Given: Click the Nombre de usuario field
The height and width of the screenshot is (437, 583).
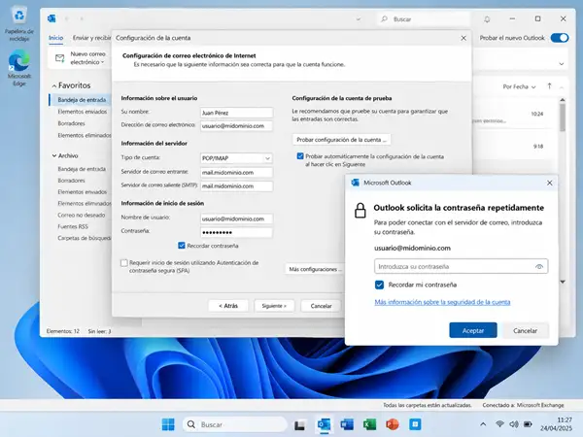Looking at the screenshot, I should 236,218.
